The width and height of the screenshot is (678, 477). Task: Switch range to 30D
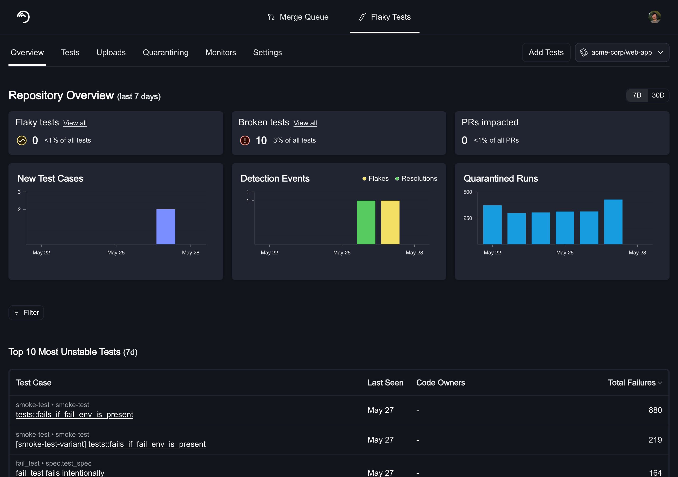point(658,95)
